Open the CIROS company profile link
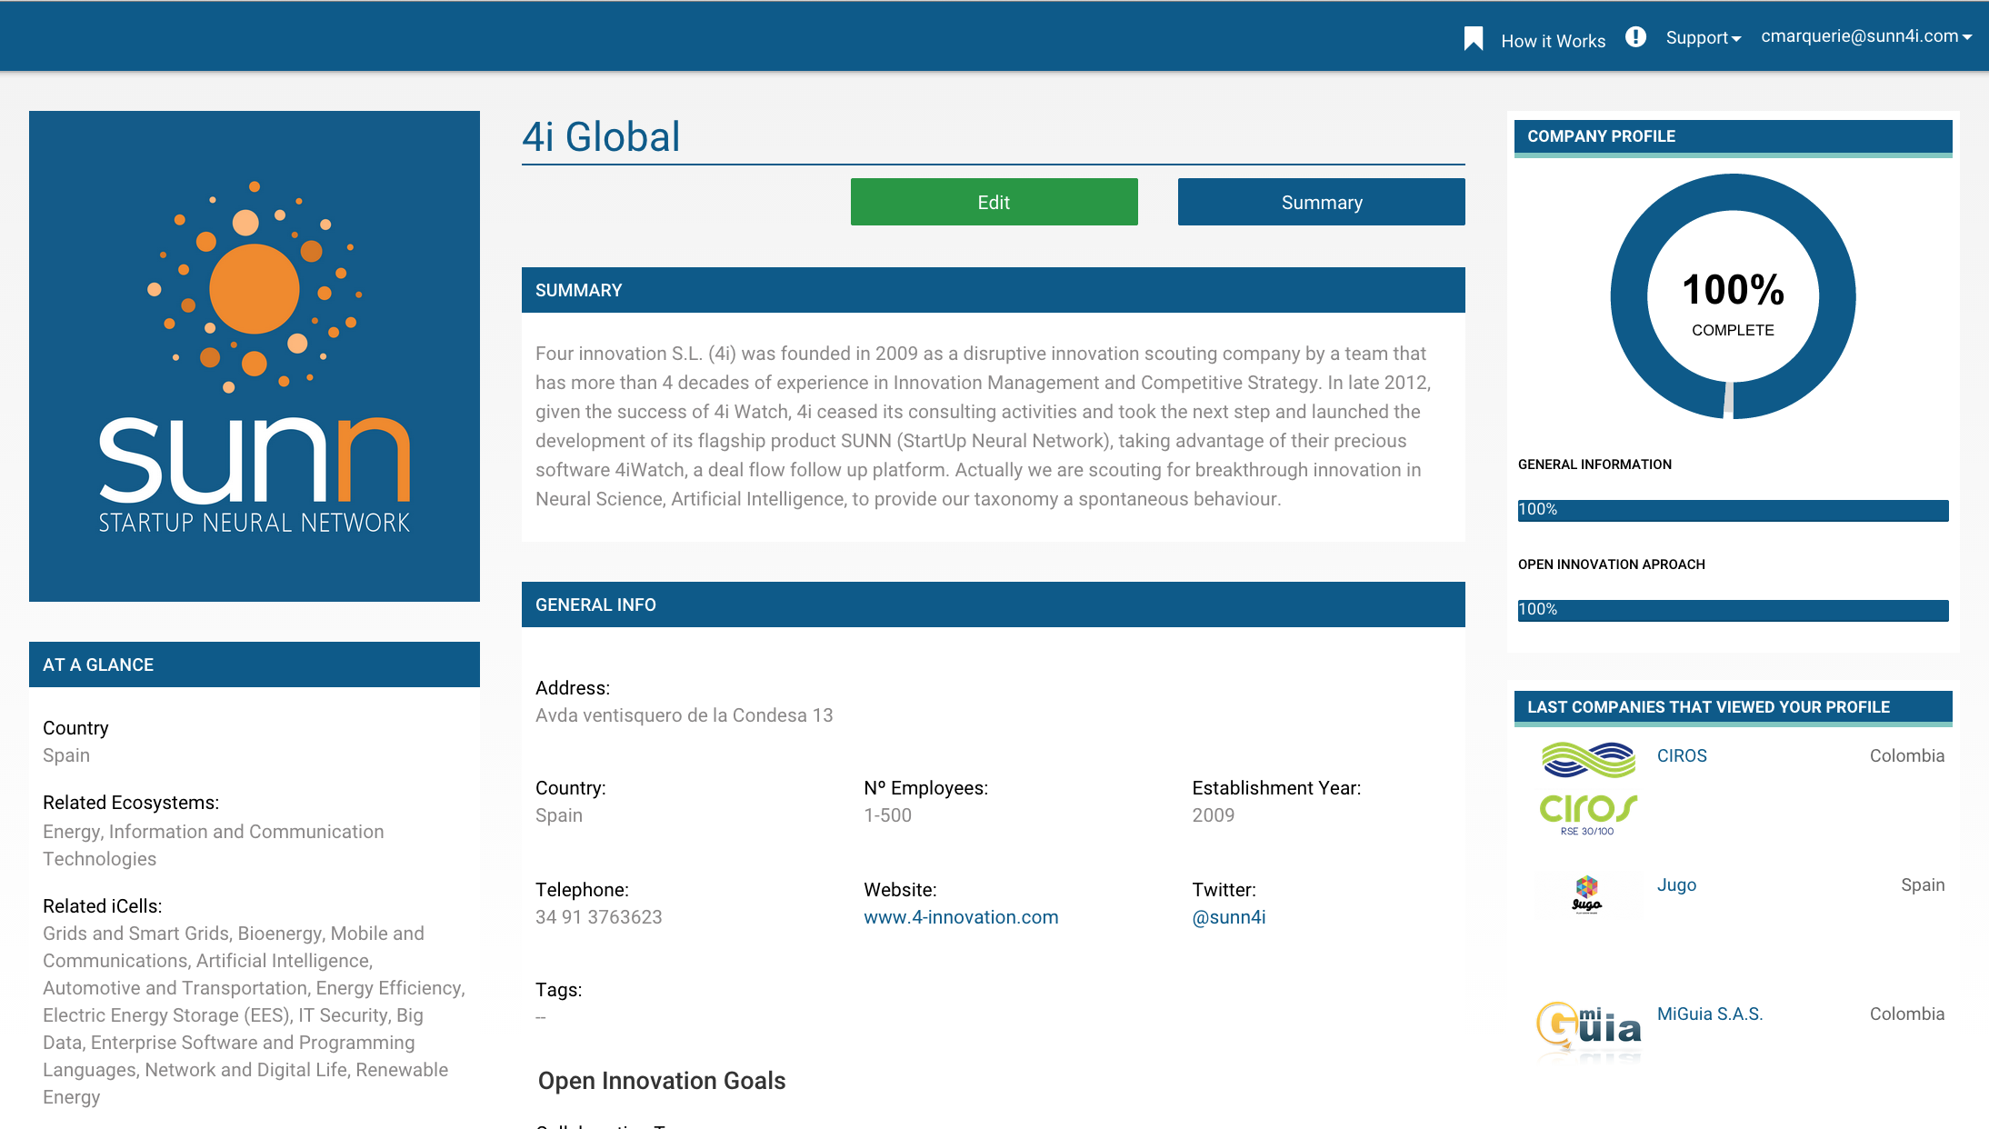The width and height of the screenshot is (1989, 1129). click(1682, 755)
